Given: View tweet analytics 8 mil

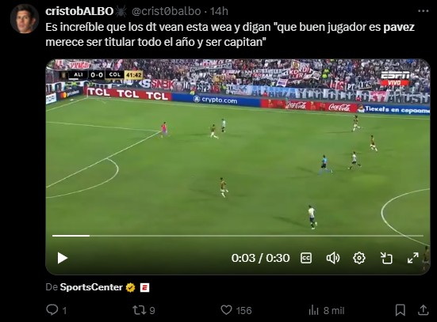Looking at the screenshot, I should (x=326, y=310).
